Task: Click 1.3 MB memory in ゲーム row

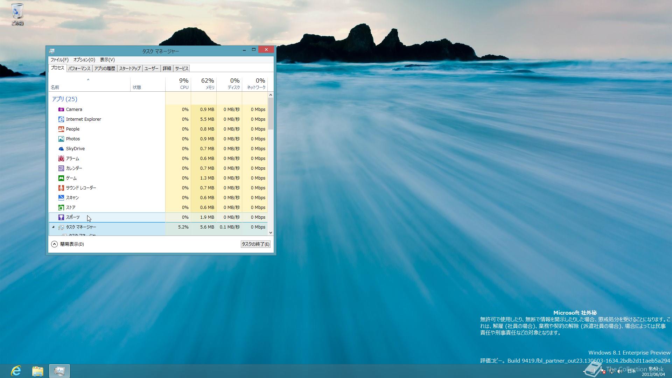Action: coord(207,178)
